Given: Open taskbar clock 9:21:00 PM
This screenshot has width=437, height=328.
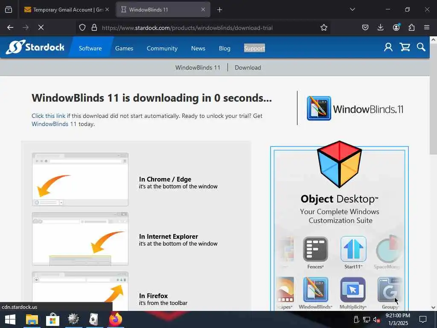Looking at the screenshot, I should click(x=398, y=319).
